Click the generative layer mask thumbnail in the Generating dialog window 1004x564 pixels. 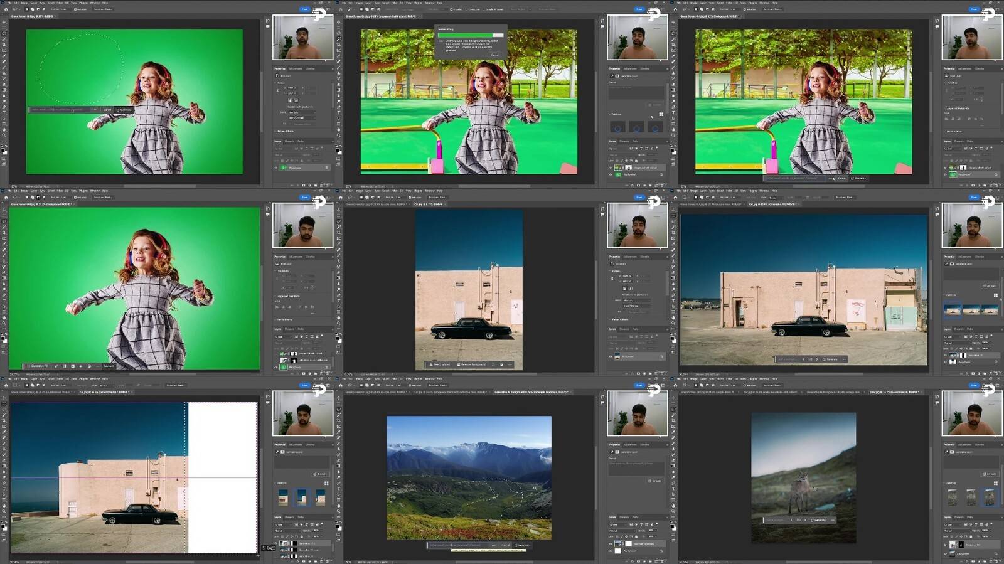click(628, 168)
